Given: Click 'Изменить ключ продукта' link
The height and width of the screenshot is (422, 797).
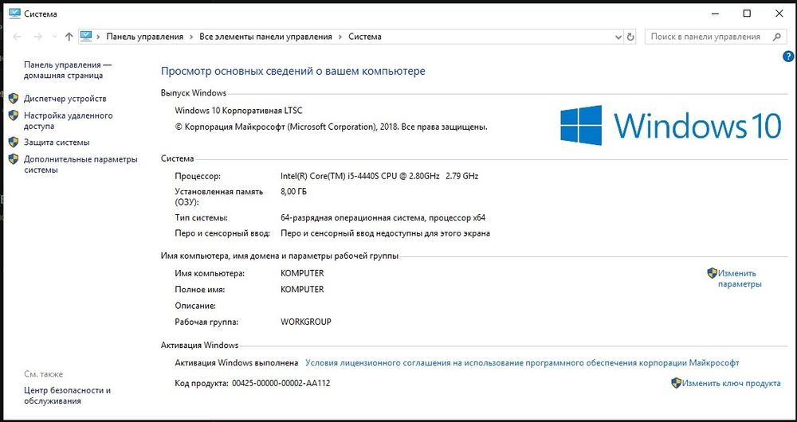Looking at the screenshot, I should tap(731, 384).
